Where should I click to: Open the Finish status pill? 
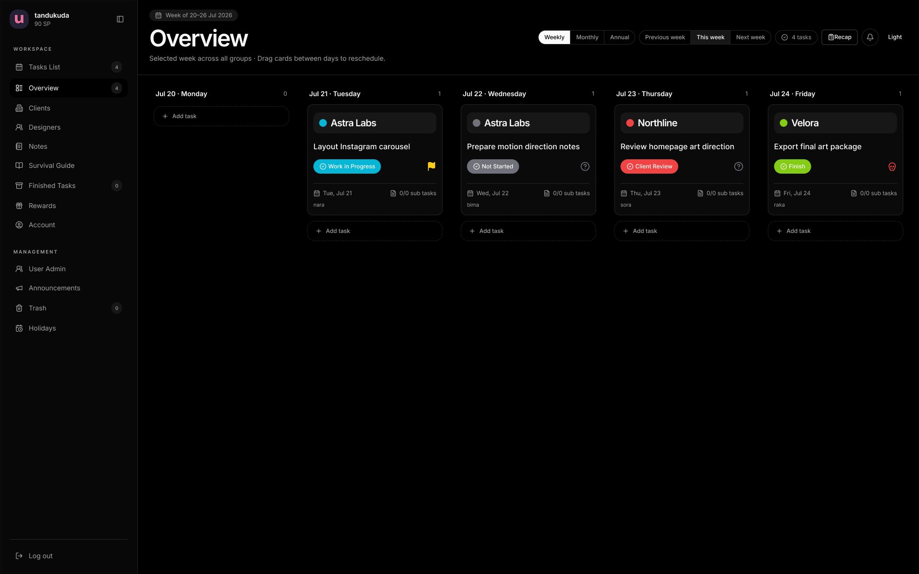(x=792, y=166)
